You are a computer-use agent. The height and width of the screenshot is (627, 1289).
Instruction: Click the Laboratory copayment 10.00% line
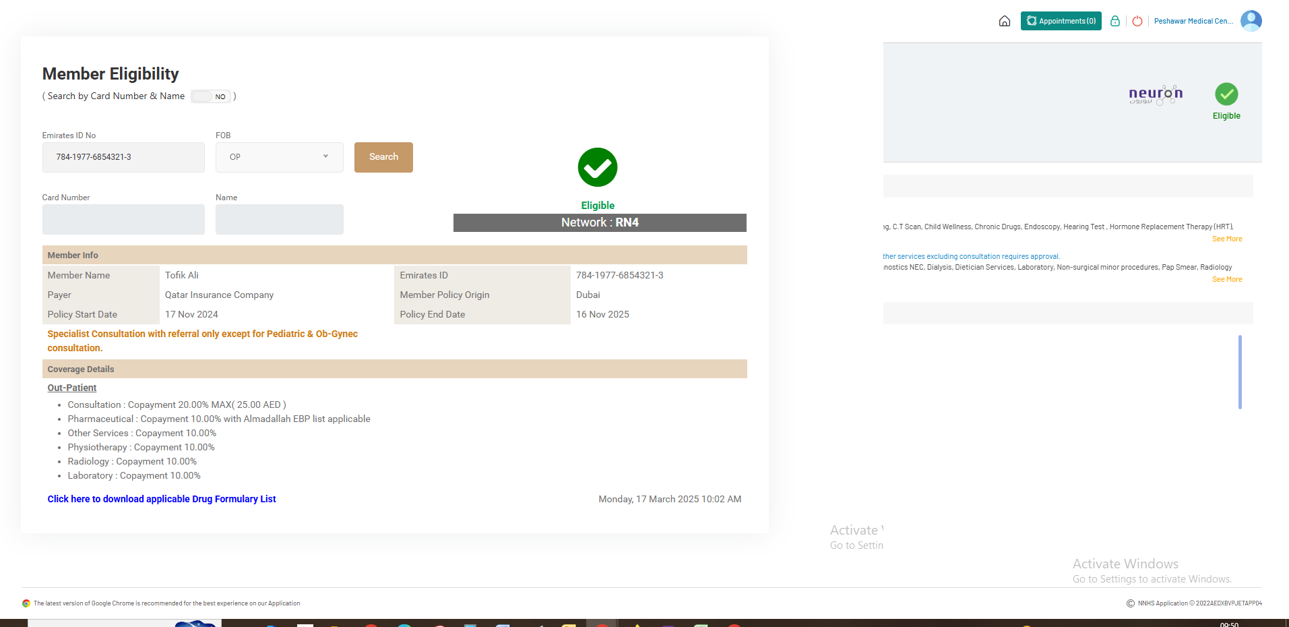[x=134, y=475]
